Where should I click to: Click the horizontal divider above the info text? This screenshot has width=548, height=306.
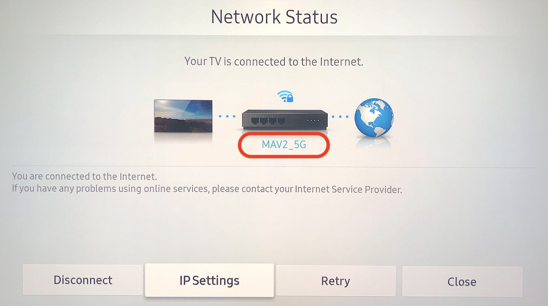pyautogui.click(x=274, y=166)
